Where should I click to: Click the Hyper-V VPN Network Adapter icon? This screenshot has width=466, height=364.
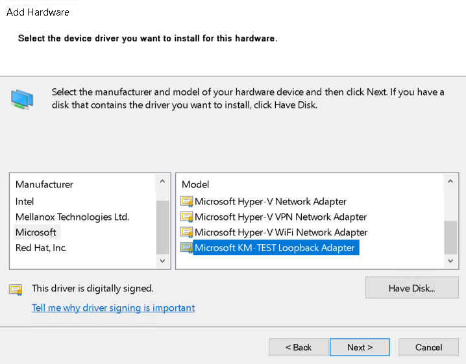tap(187, 217)
